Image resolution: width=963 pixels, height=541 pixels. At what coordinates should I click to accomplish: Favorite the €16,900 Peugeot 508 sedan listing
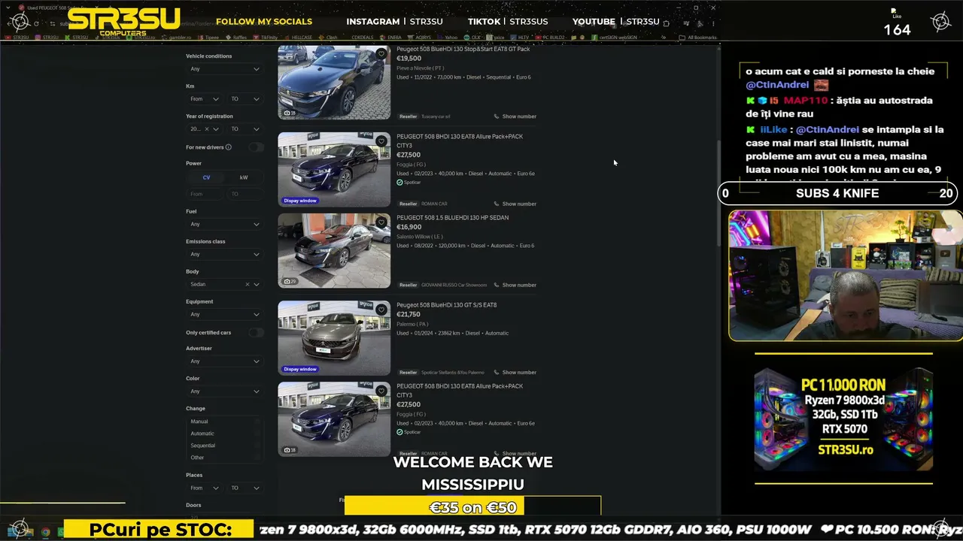pyautogui.click(x=381, y=222)
